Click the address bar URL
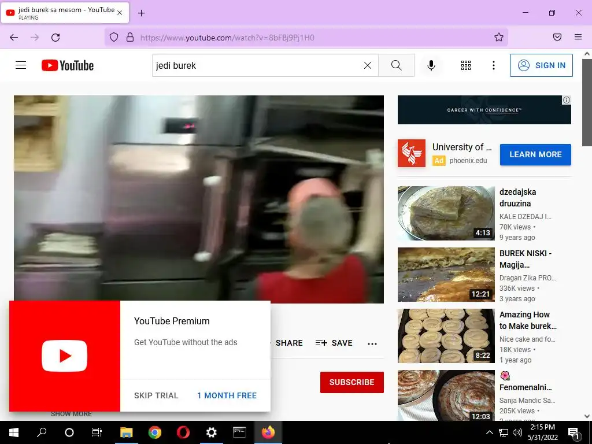This screenshot has height=444, width=592. (x=227, y=38)
